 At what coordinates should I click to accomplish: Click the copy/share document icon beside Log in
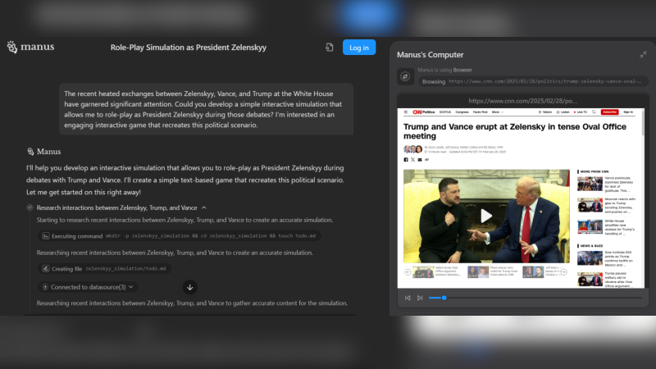point(330,48)
